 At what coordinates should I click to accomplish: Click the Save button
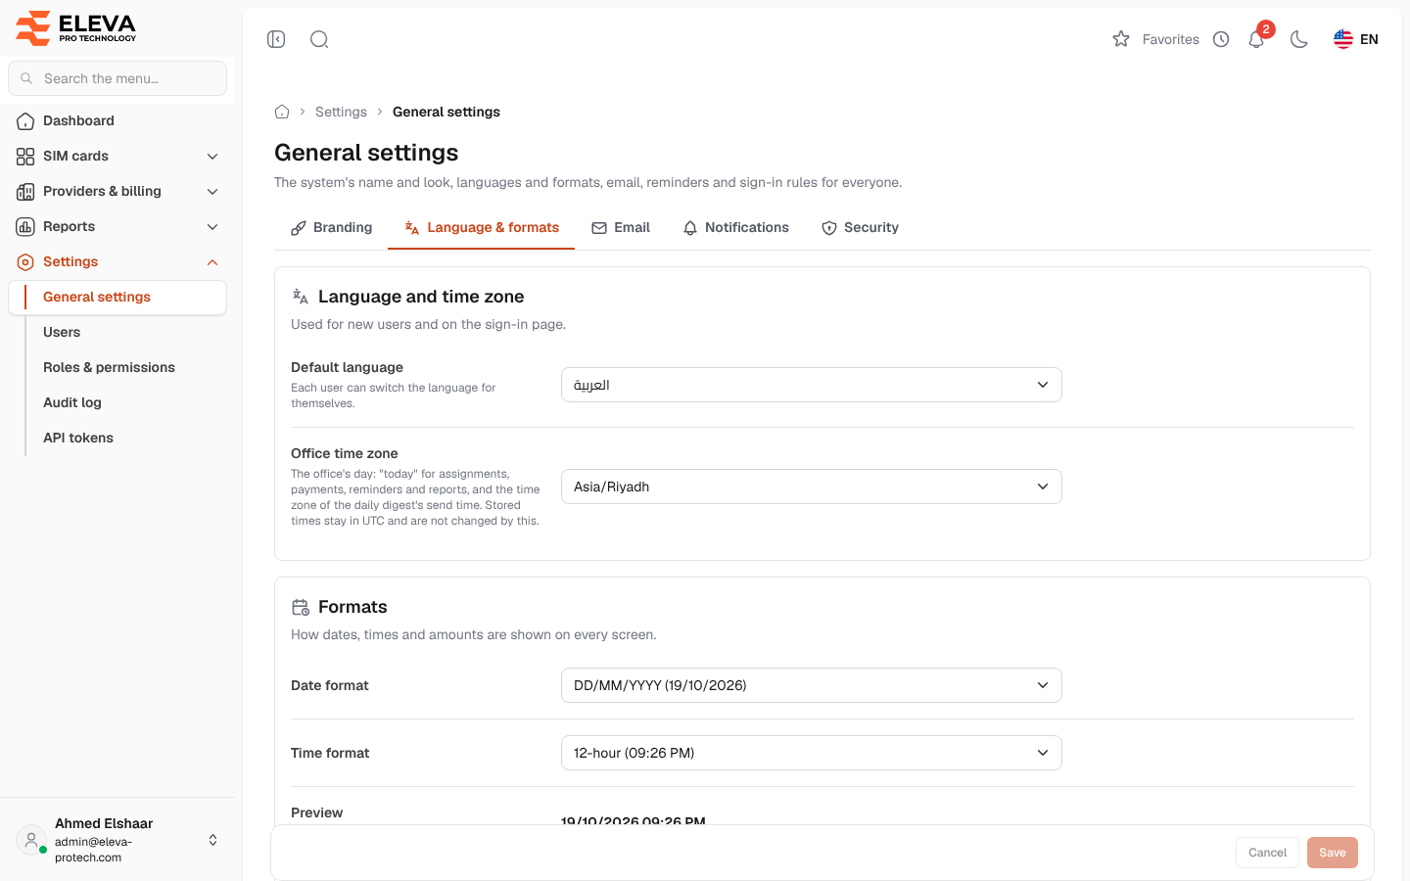(1333, 853)
